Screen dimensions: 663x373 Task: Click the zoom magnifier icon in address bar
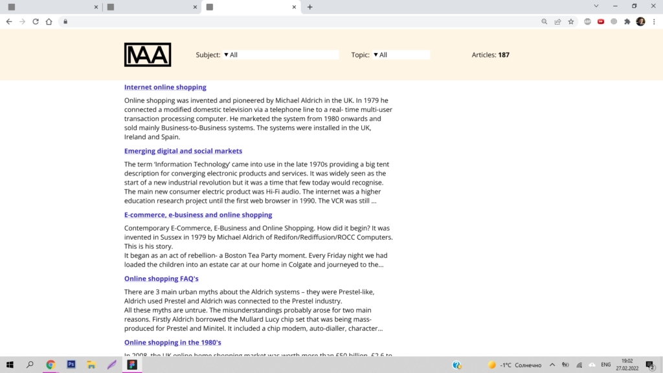pos(544,21)
